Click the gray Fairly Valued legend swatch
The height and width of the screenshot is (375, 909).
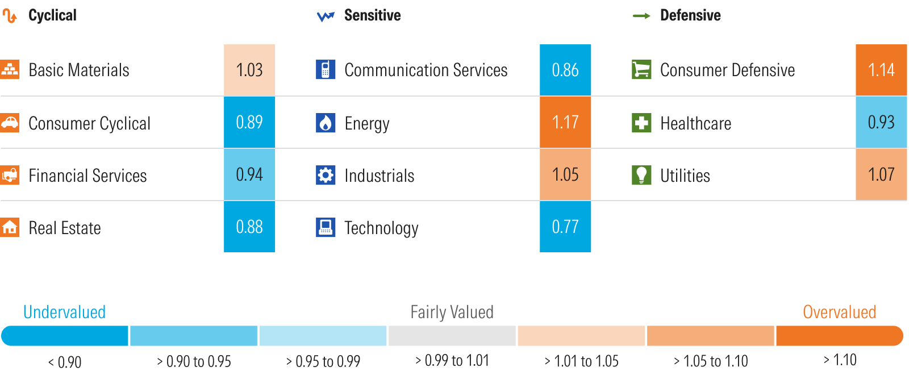pyautogui.click(x=452, y=336)
